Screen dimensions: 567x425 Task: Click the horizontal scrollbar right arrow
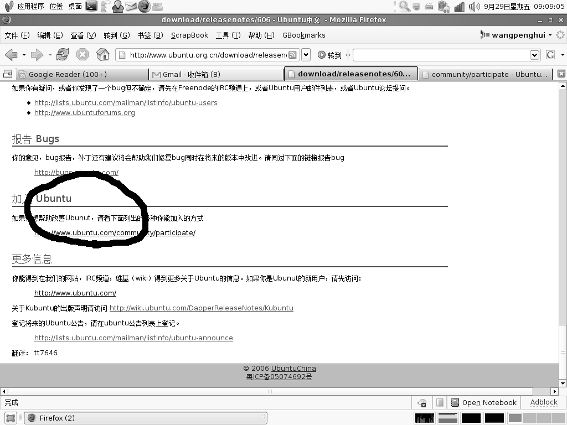point(555,391)
